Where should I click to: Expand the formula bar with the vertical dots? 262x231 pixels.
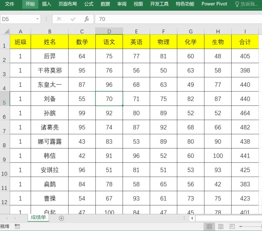[46, 19]
